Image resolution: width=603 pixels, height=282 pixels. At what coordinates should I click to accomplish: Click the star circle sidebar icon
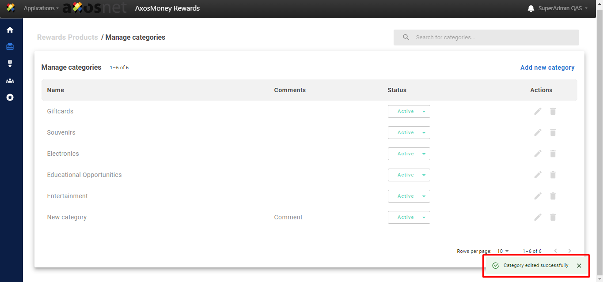coord(10,98)
